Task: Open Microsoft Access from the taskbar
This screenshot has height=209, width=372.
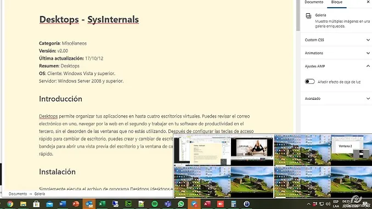Action: tap(207, 204)
